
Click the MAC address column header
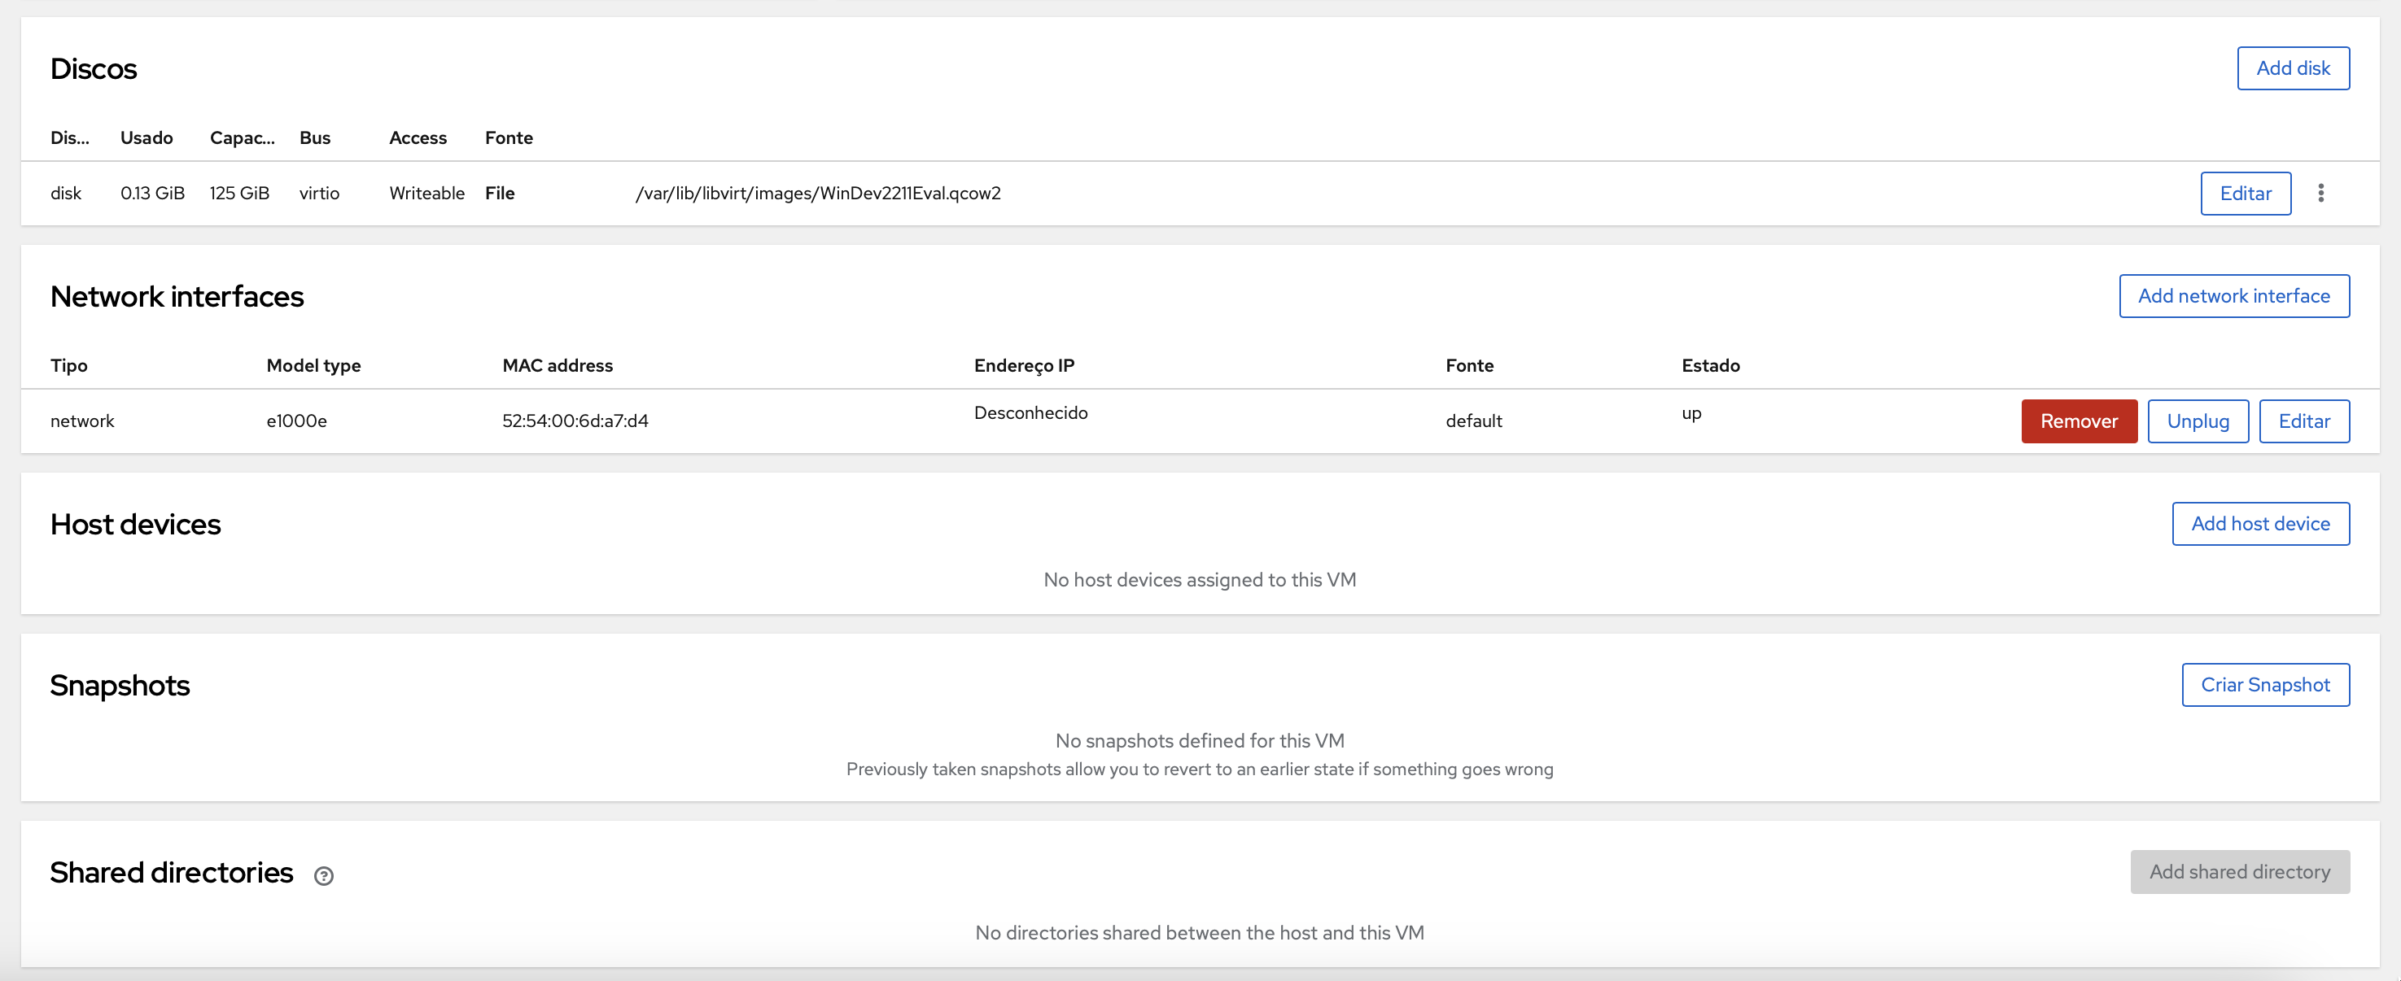click(558, 365)
